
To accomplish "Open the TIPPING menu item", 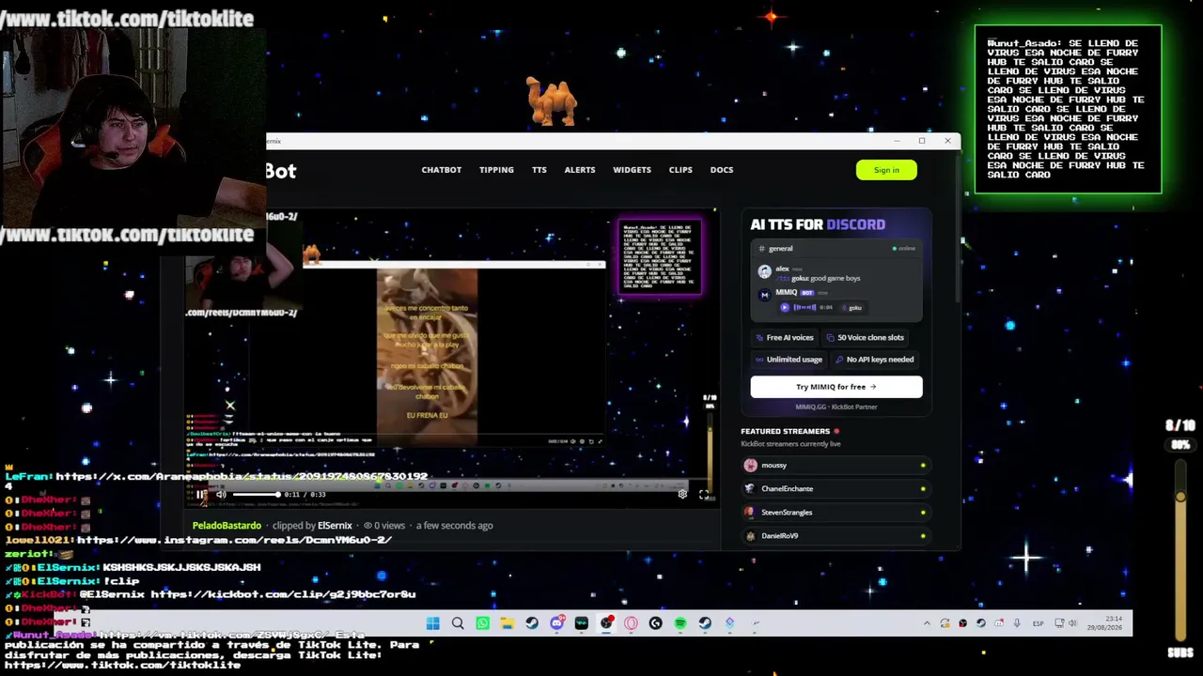I will [x=496, y=170].
